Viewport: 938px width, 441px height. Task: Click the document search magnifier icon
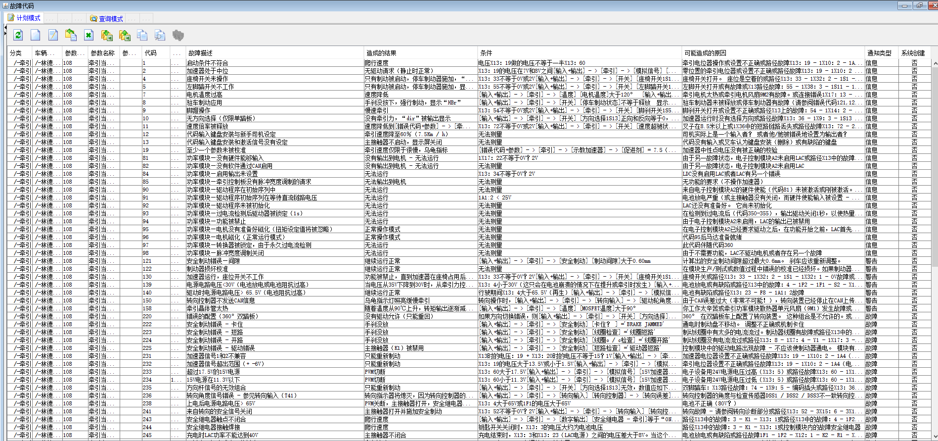point(160,35)
